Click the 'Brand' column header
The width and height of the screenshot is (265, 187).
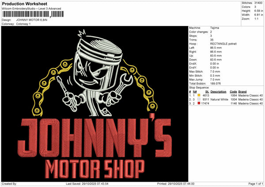click(x=242, y=92)
